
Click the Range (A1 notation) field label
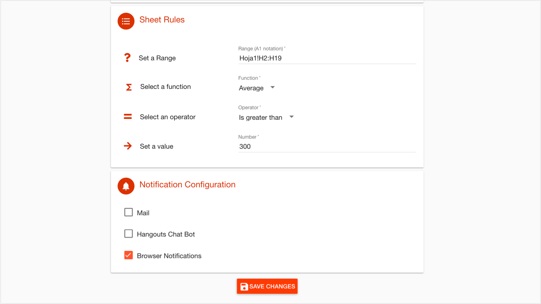(x=262, y=49)
